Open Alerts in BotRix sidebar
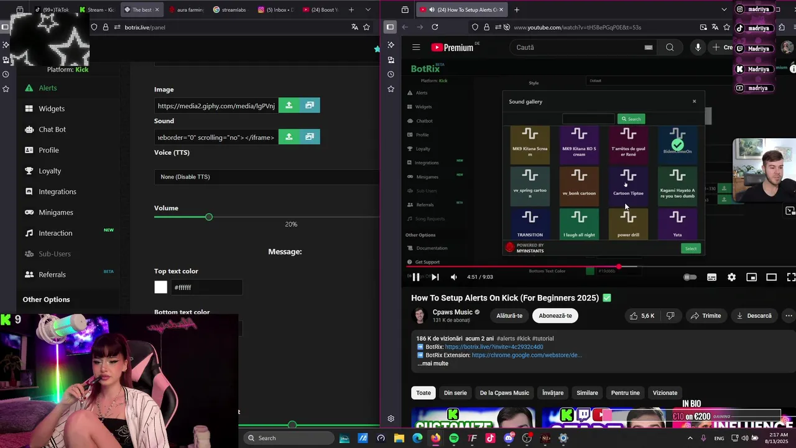 47,88
